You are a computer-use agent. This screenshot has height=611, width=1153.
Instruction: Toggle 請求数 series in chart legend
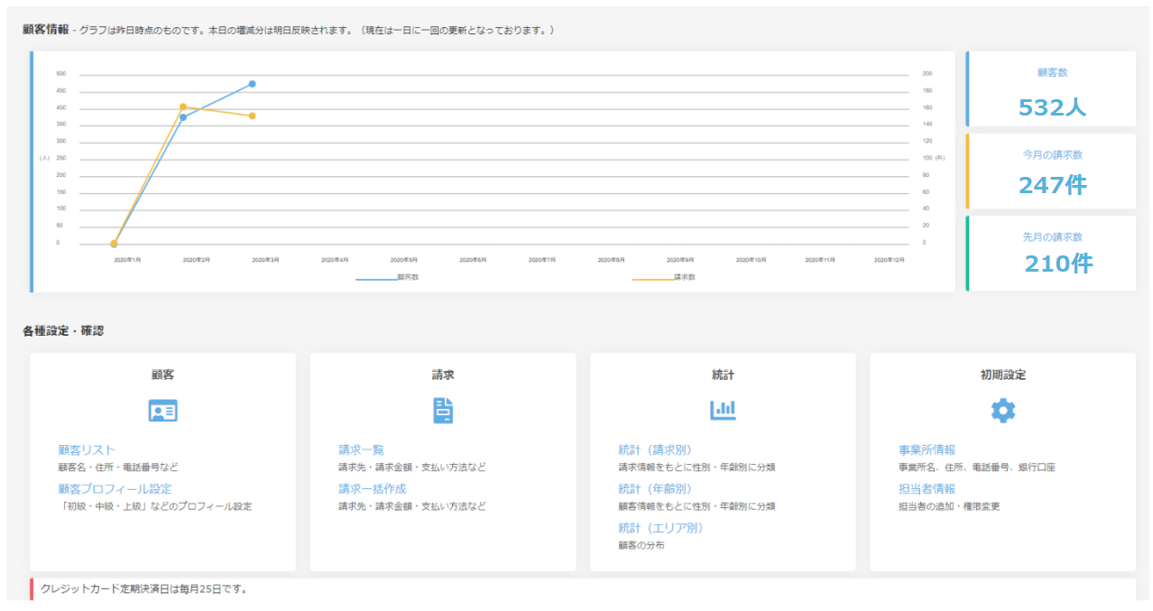click(x=664, y=277)
